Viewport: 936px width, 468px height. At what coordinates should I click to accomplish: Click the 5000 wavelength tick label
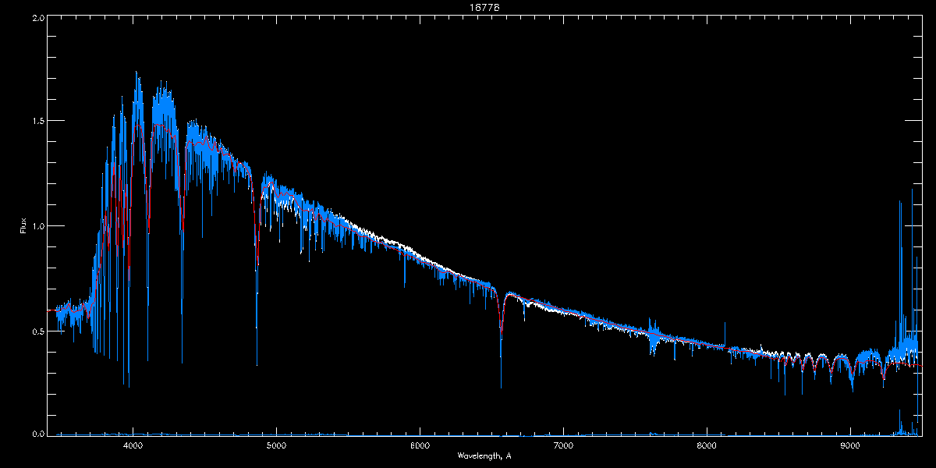click(276, 446)
